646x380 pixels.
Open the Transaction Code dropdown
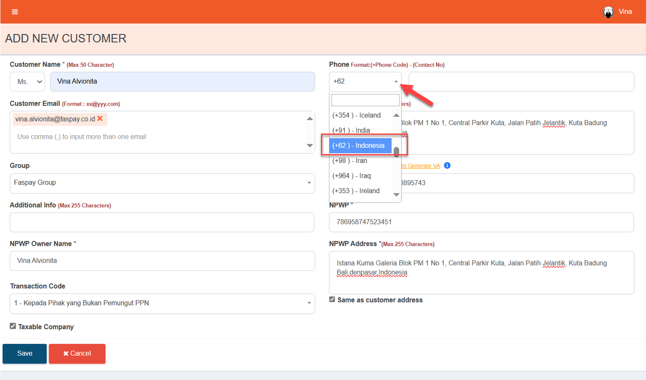tap(162, 303)
